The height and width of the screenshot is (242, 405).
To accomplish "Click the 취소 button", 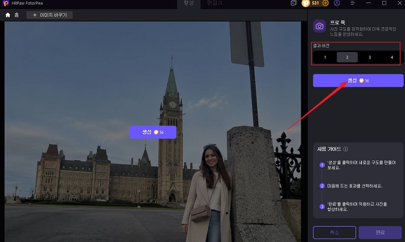I will coord(335,232).
